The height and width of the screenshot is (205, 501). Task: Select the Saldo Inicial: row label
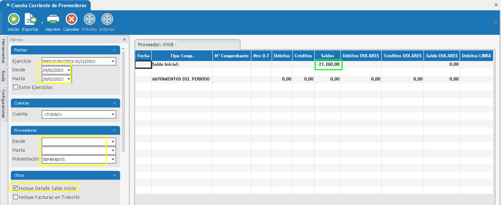click(166, 64)
